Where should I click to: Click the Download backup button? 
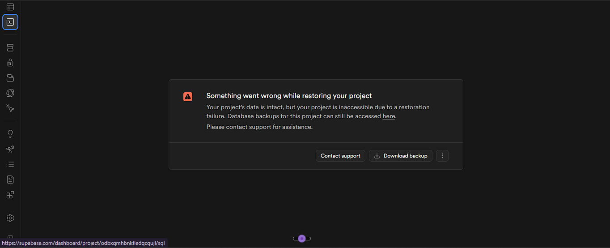[401, 156]
